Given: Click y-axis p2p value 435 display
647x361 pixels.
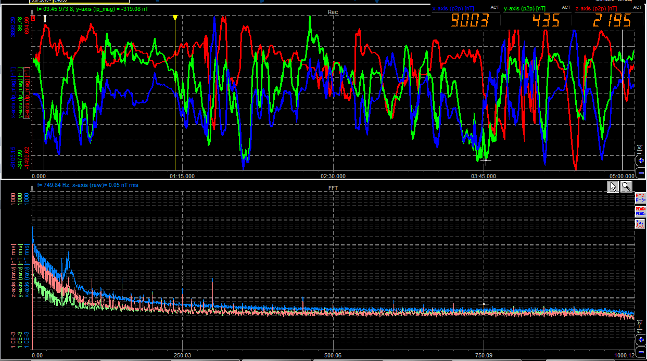Looking at the screenshot, I should coord(546,21).
